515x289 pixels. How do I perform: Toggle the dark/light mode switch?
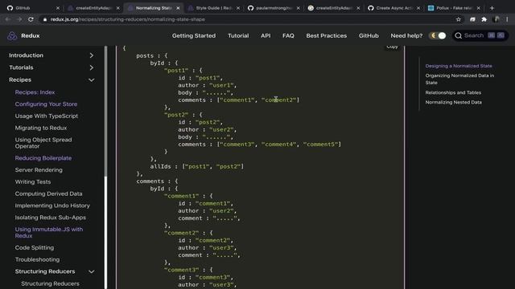pyautogui.click(x=438, y=35)
